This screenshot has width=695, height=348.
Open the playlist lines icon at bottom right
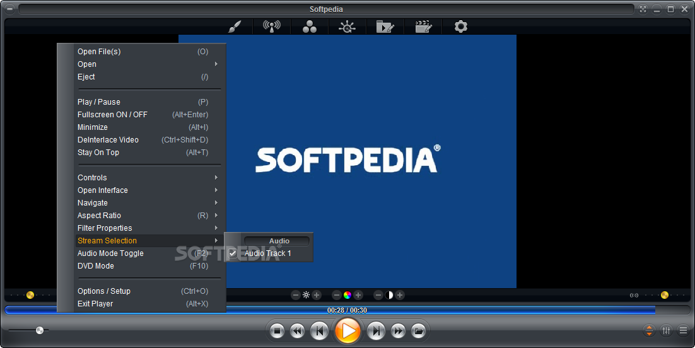(684, 331)
